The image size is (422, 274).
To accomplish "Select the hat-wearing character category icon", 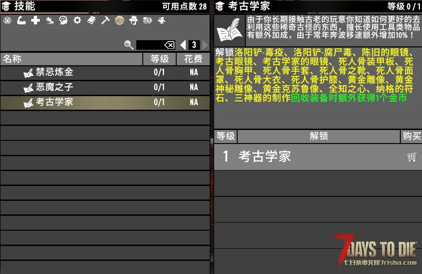I will 133,20.
